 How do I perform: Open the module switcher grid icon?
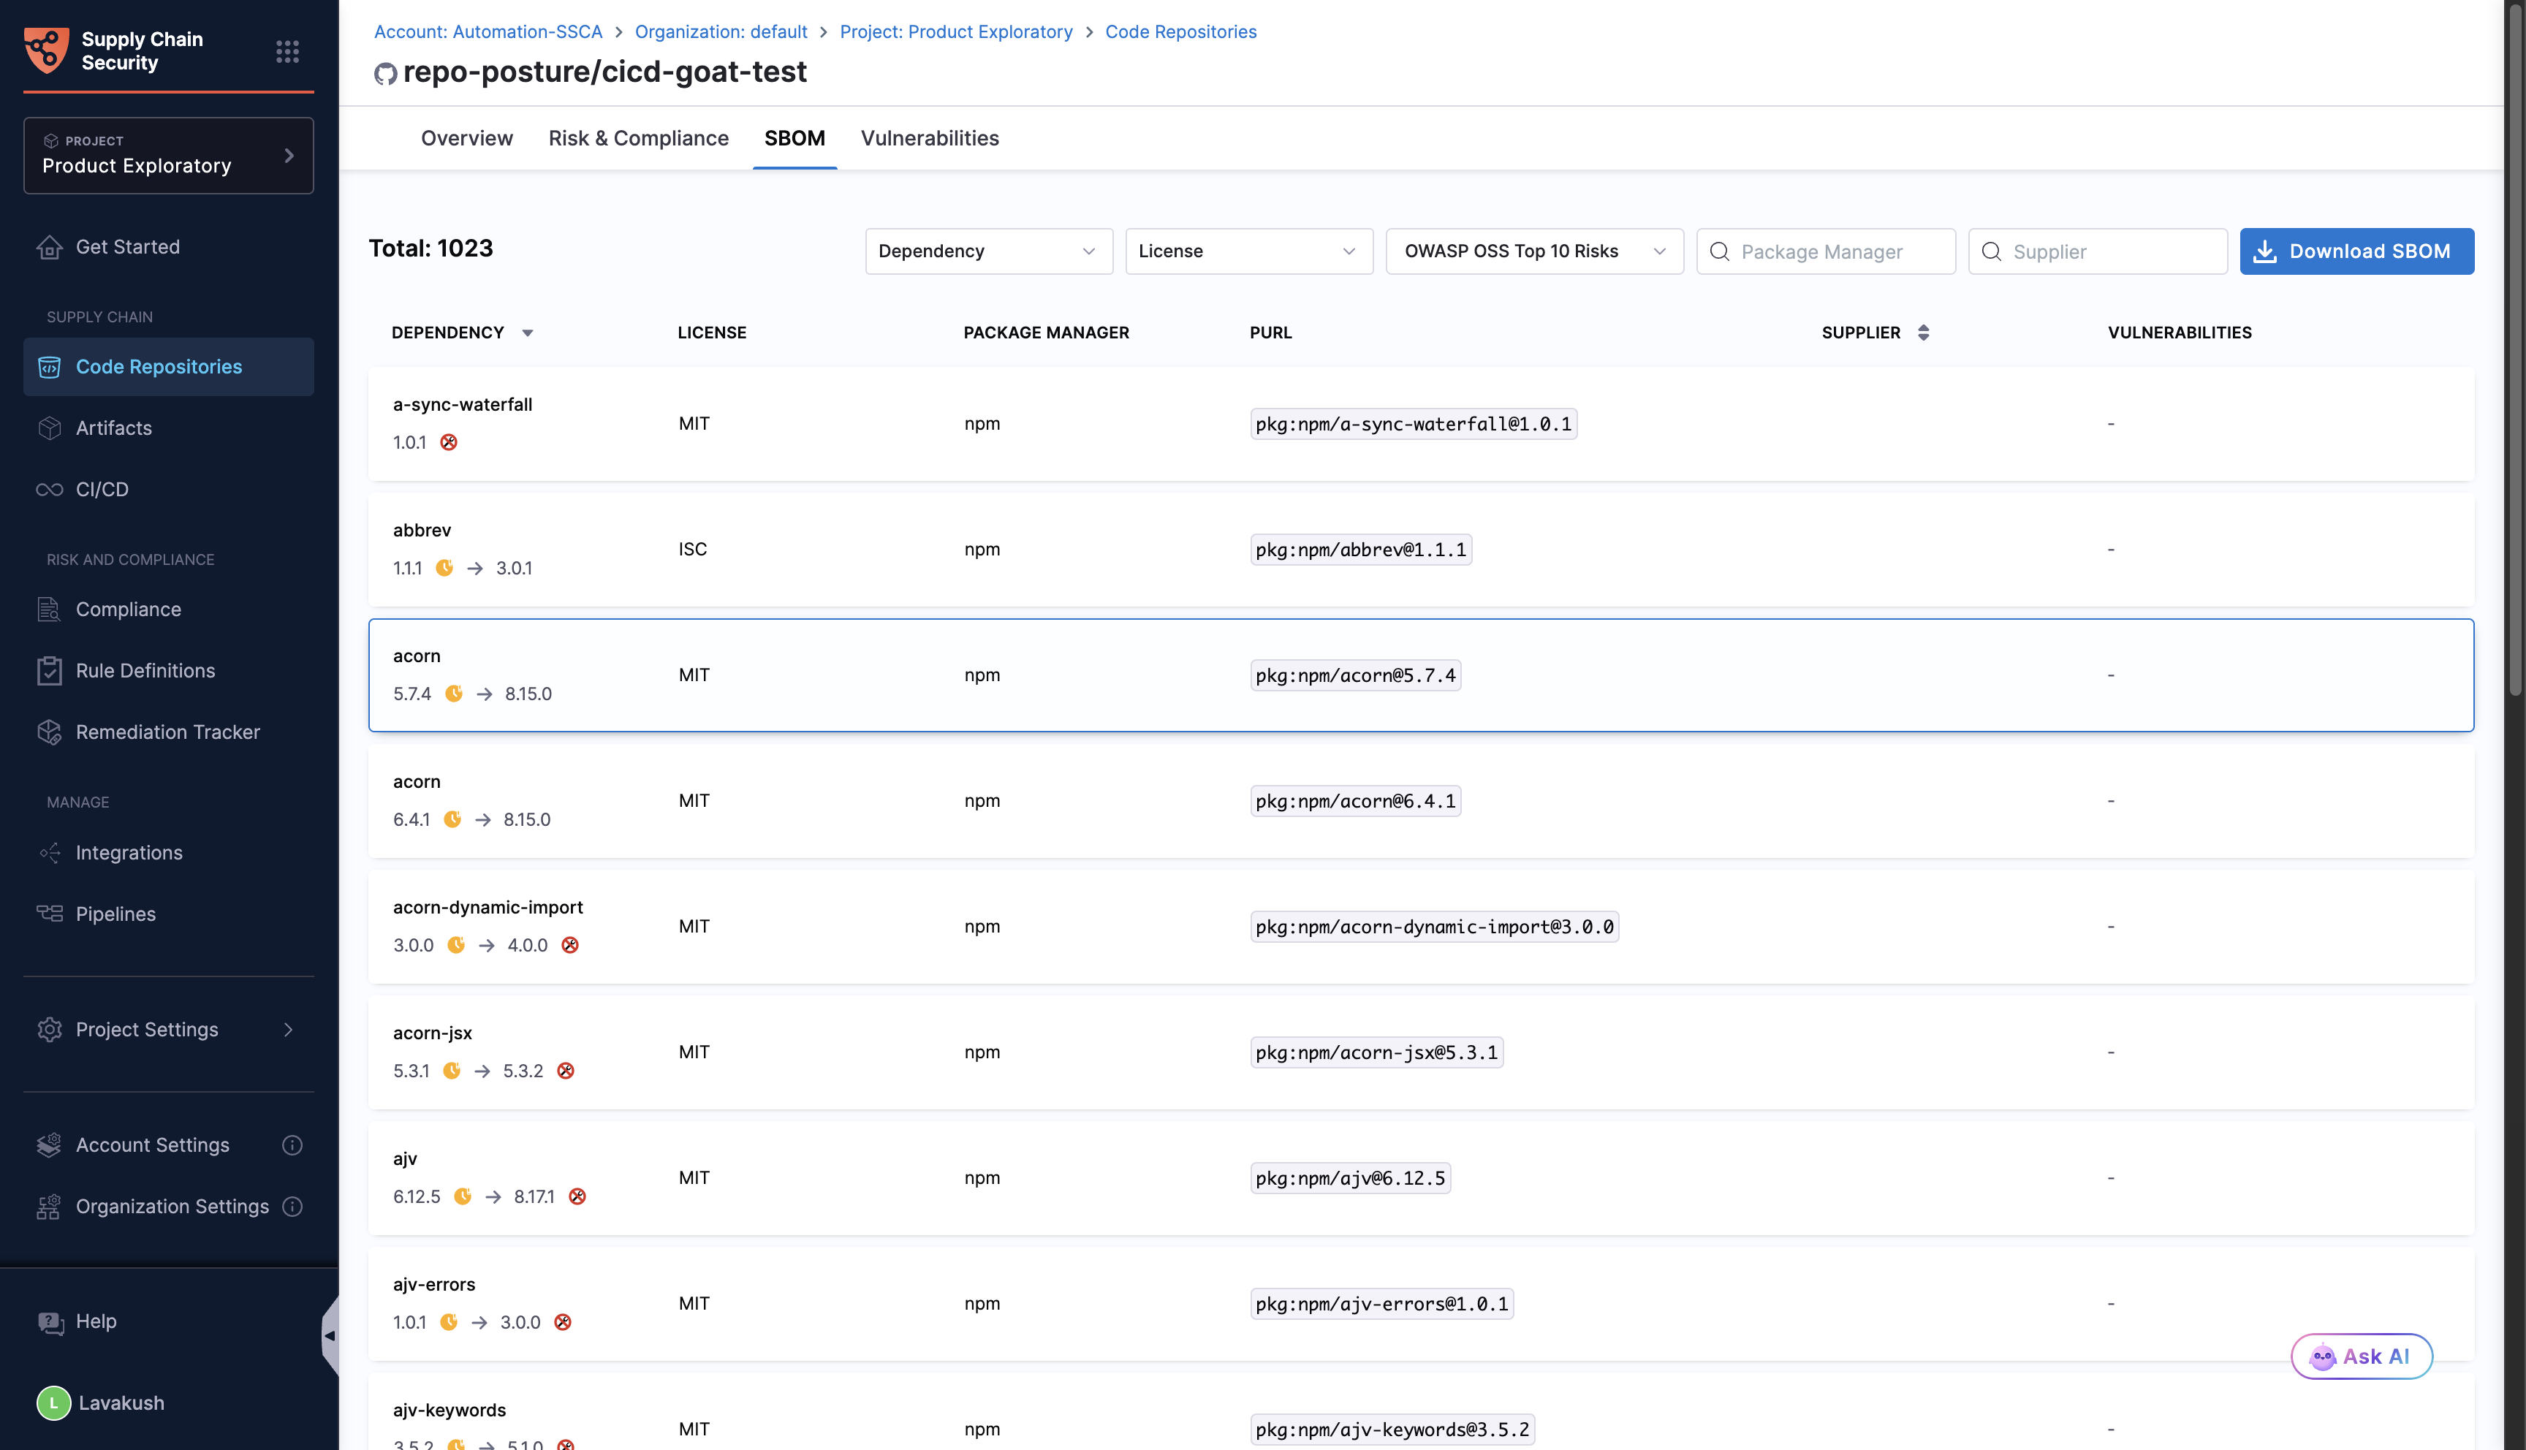tap(287, 50)
